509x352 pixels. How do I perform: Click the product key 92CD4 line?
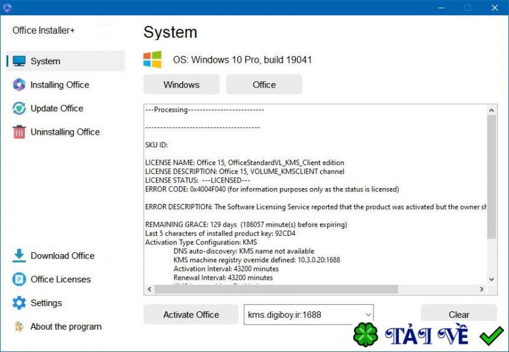pyautogui.click(x=220, y=233)
